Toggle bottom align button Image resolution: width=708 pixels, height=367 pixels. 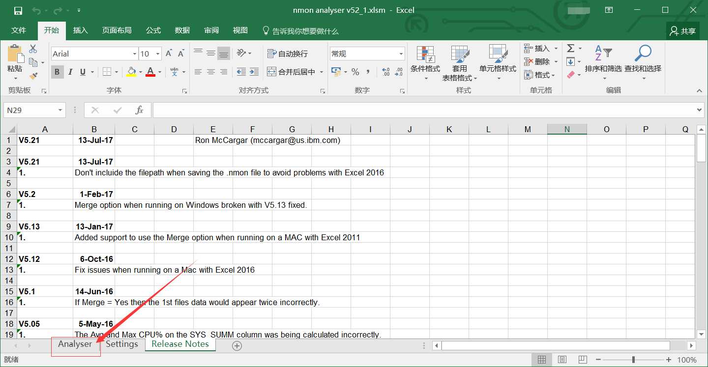(224, 53)
